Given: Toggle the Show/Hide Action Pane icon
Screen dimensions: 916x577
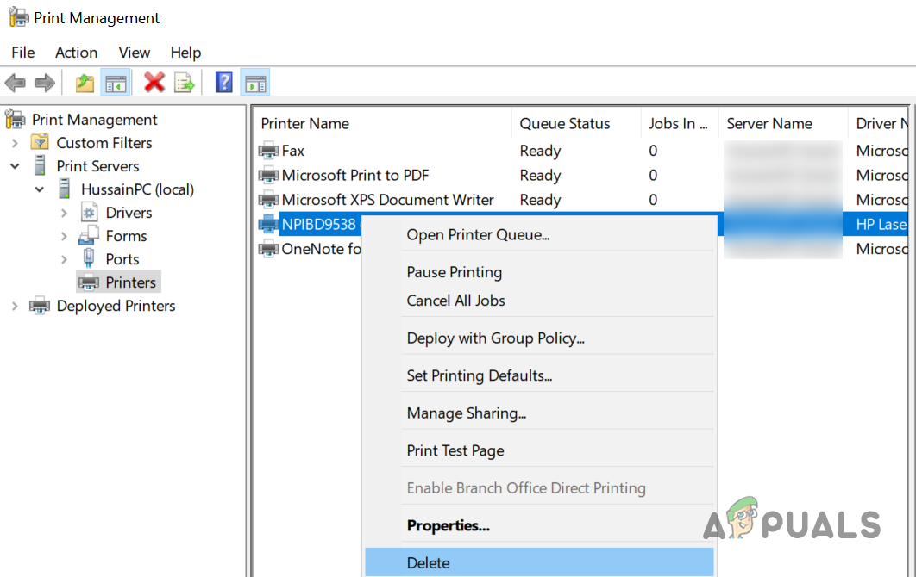Looking at the screenshot, I should [256, 83].
